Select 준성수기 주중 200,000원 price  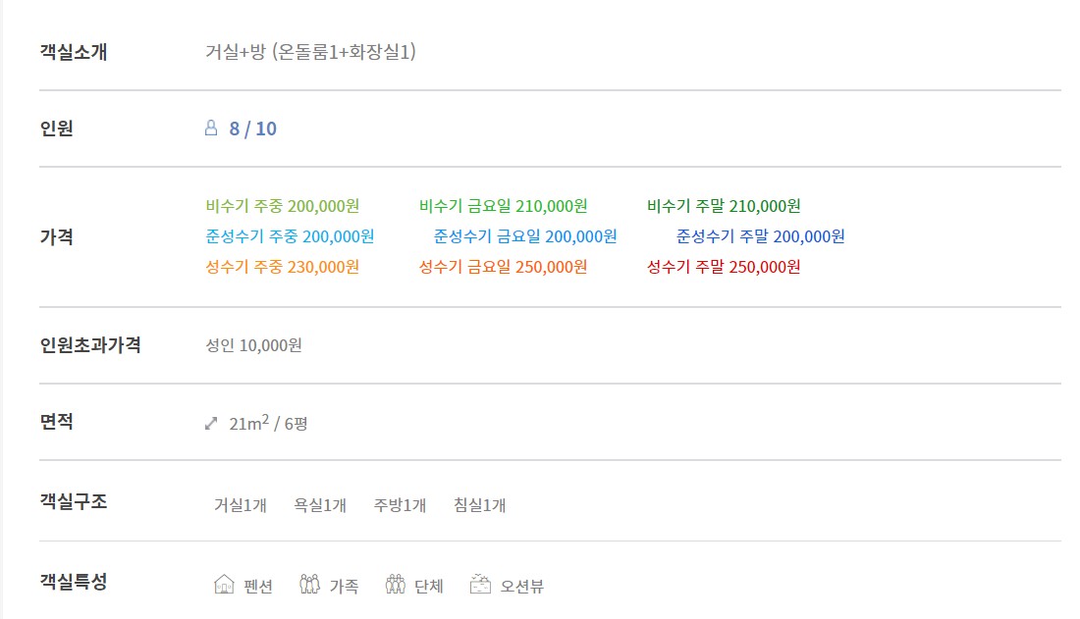click(x=290, y=236)
